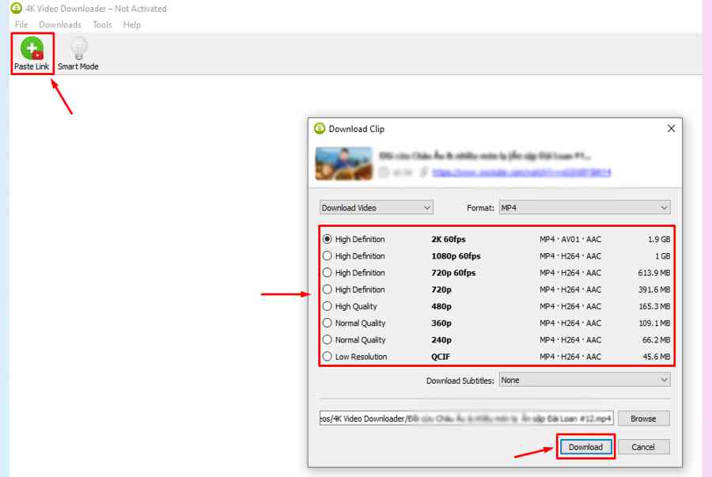
Task: Open the Tools menu
Action: point(102,25)
